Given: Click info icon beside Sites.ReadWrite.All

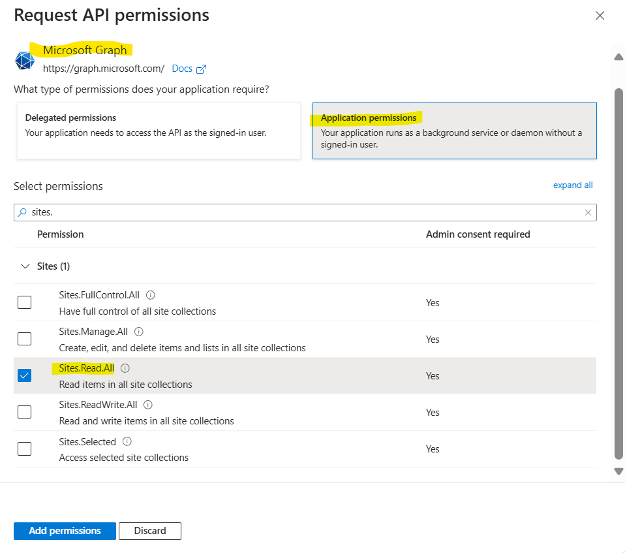Looking at the screenshot, I should 148,405.
